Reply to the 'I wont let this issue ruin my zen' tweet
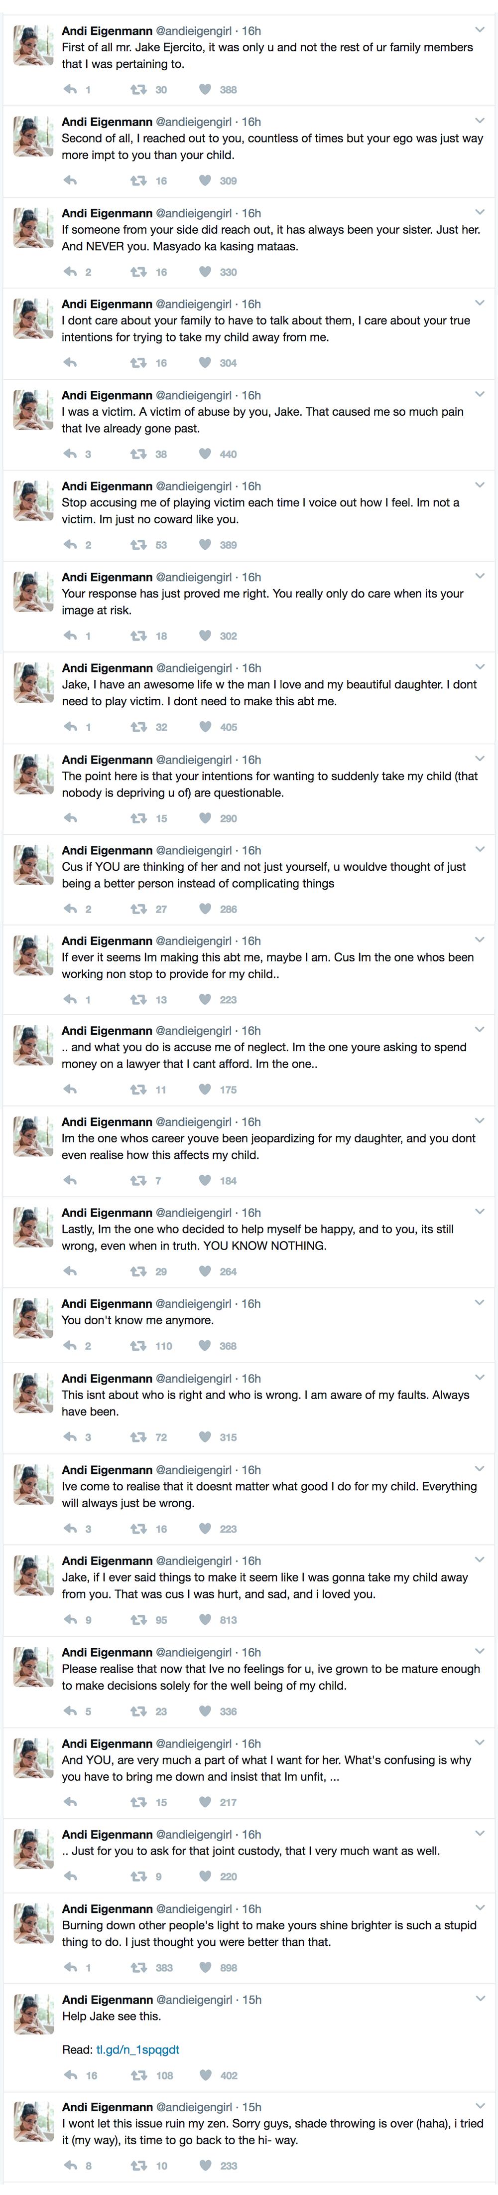Viewport: 498px width, 2195px height. (71, 2165)
